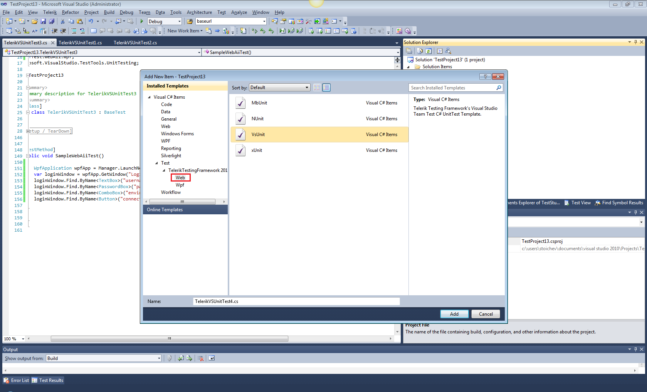
Task: Open the New Work Item dropdown
Action: 185,31
